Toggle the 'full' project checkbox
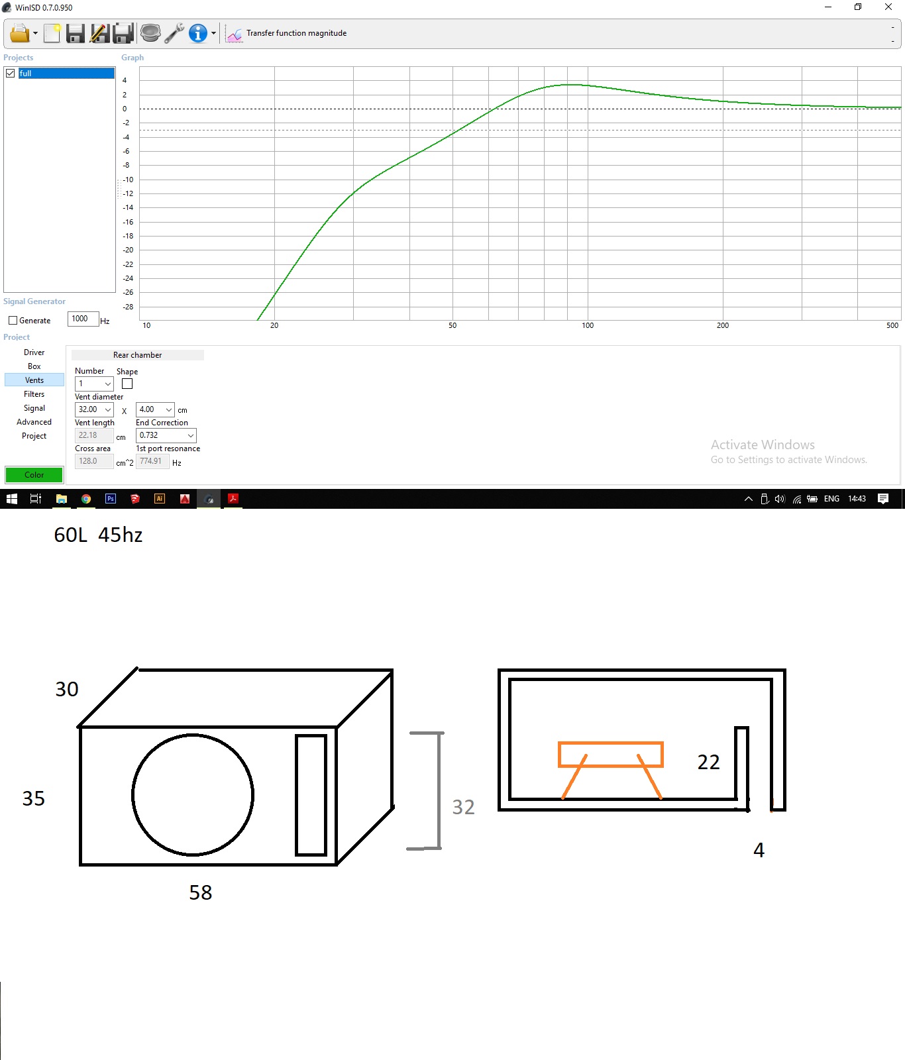This screenshot has width=905, height=1060. point(11,74)
